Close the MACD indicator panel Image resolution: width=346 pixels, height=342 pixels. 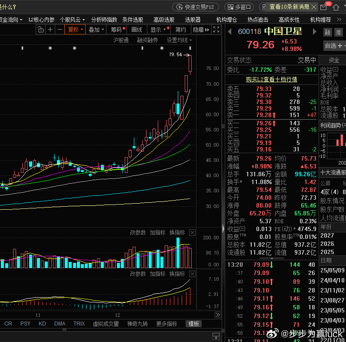coord(193,274)
